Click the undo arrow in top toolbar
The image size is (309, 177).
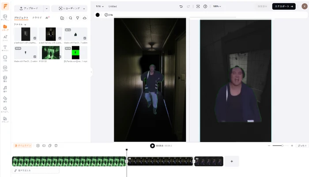[181, 6]
